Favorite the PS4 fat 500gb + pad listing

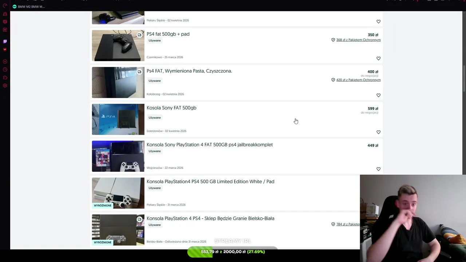[x=378, y=59]
